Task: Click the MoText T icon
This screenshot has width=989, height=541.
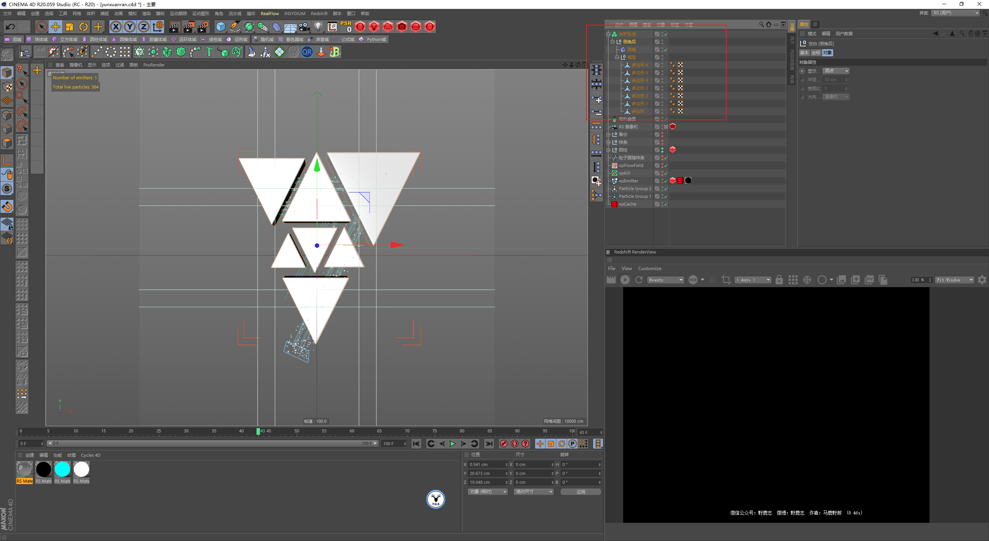Action: 209,52
